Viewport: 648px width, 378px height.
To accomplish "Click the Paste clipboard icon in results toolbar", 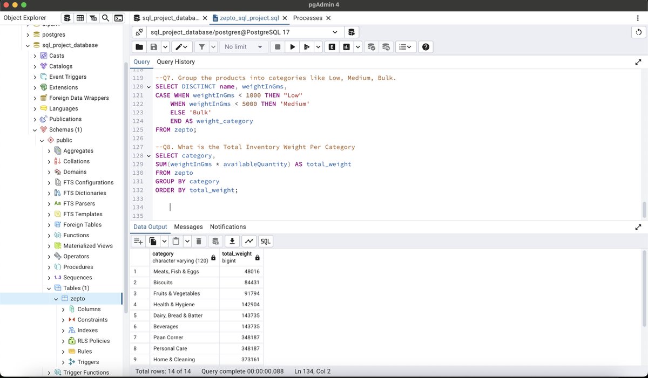I will coord(176,241).
